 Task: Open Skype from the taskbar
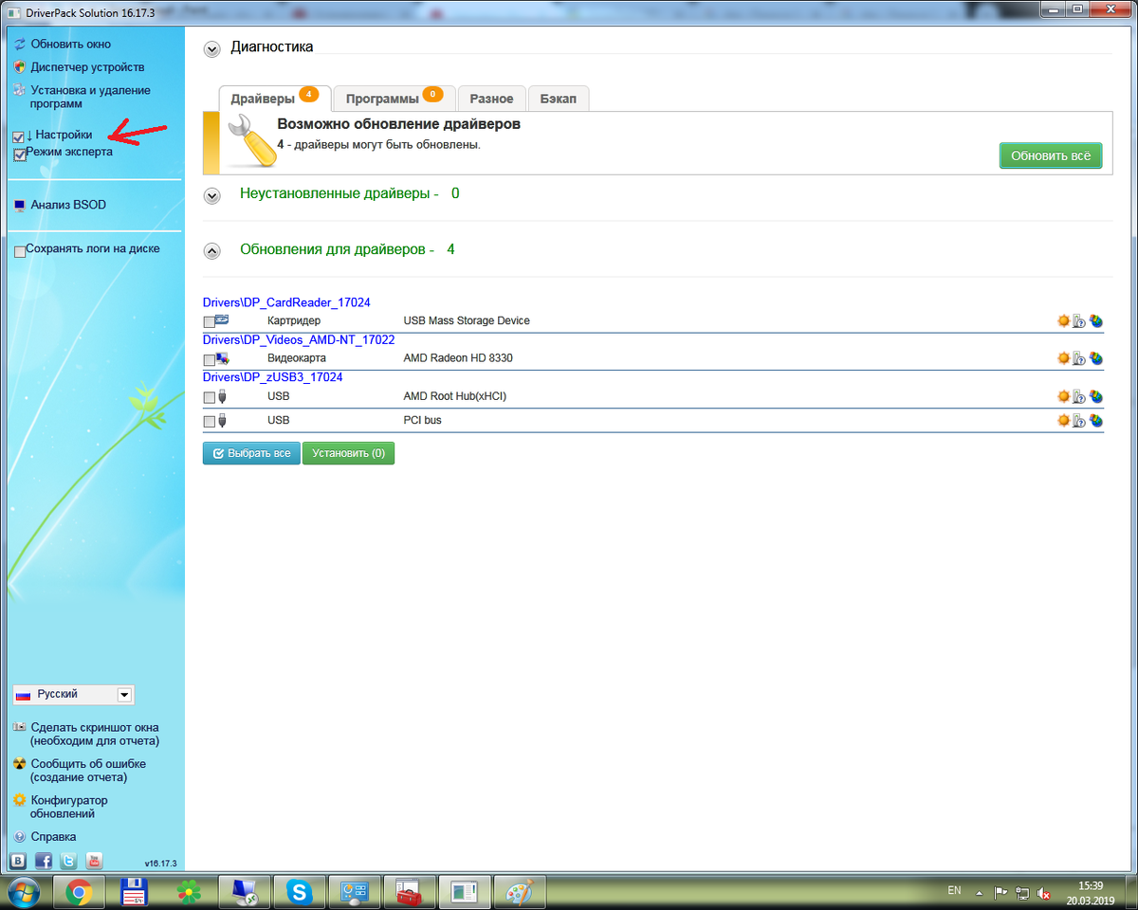[x=301, y=892]
